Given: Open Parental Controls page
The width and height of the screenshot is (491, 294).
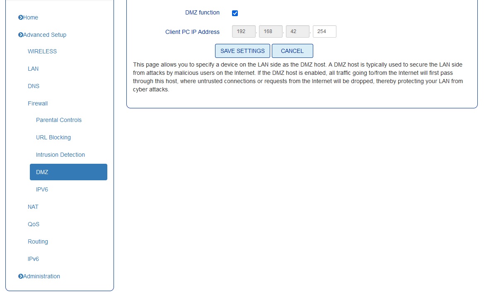Looking at the screenshot, I should pyautogui.click(x=59, y=120).
